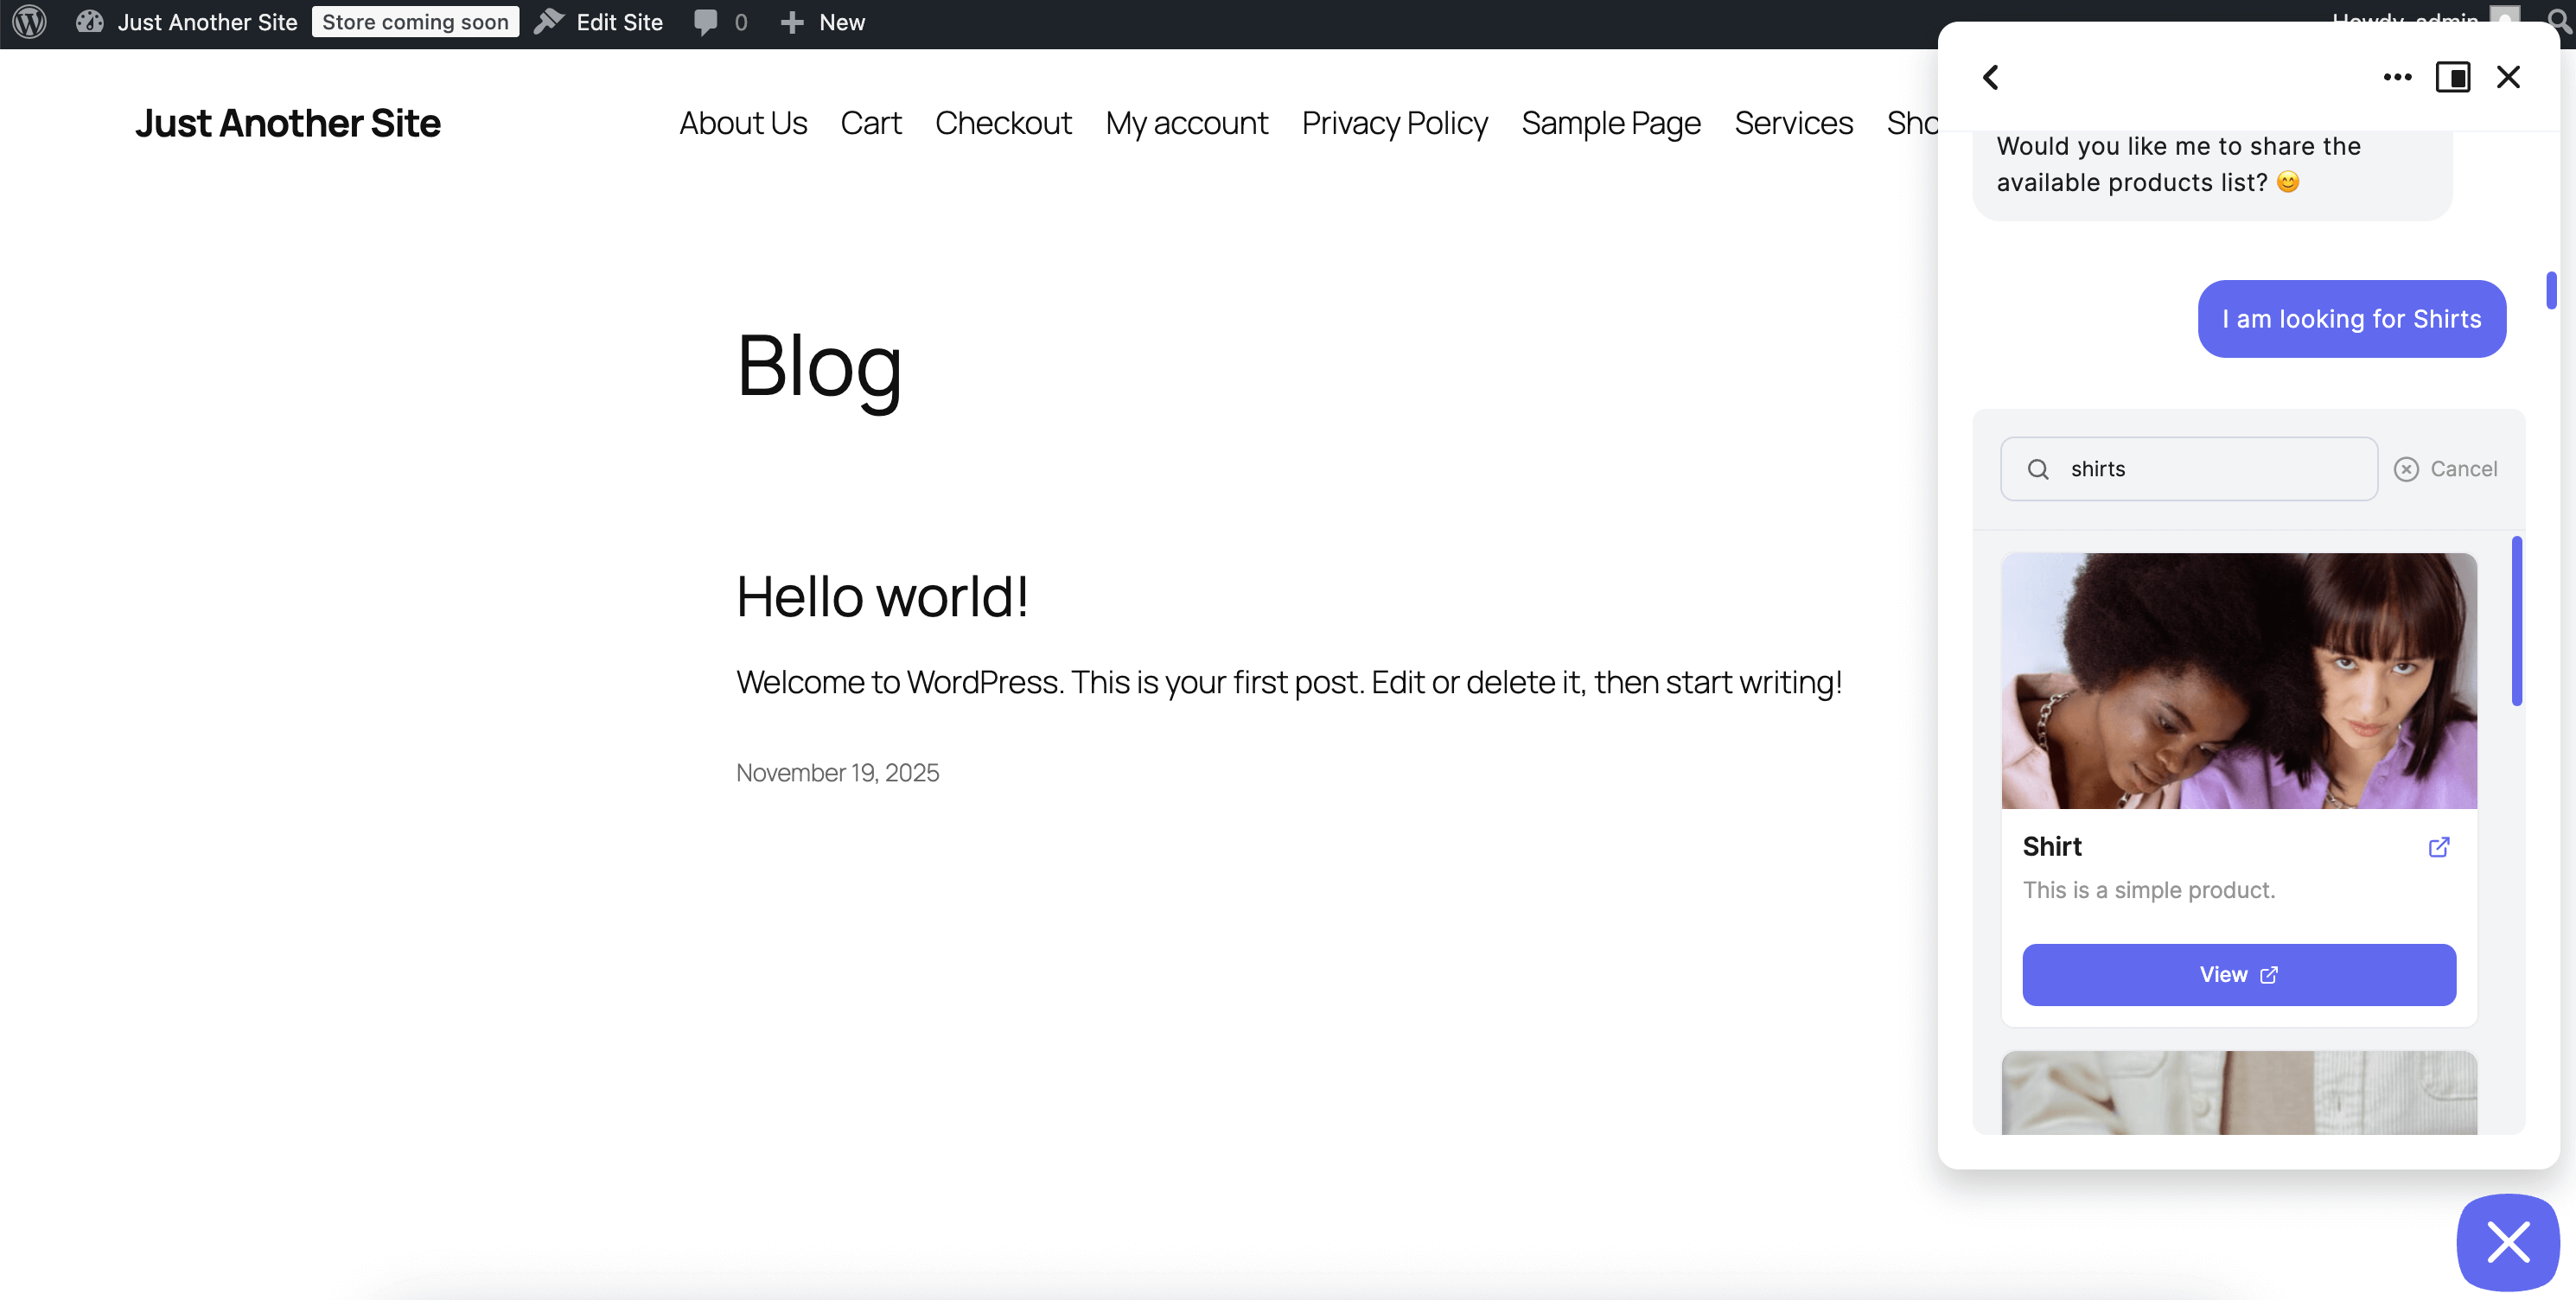Click the WordPress logo icon
Viewport: 2576px width, 1300px height.
(30, 22)
